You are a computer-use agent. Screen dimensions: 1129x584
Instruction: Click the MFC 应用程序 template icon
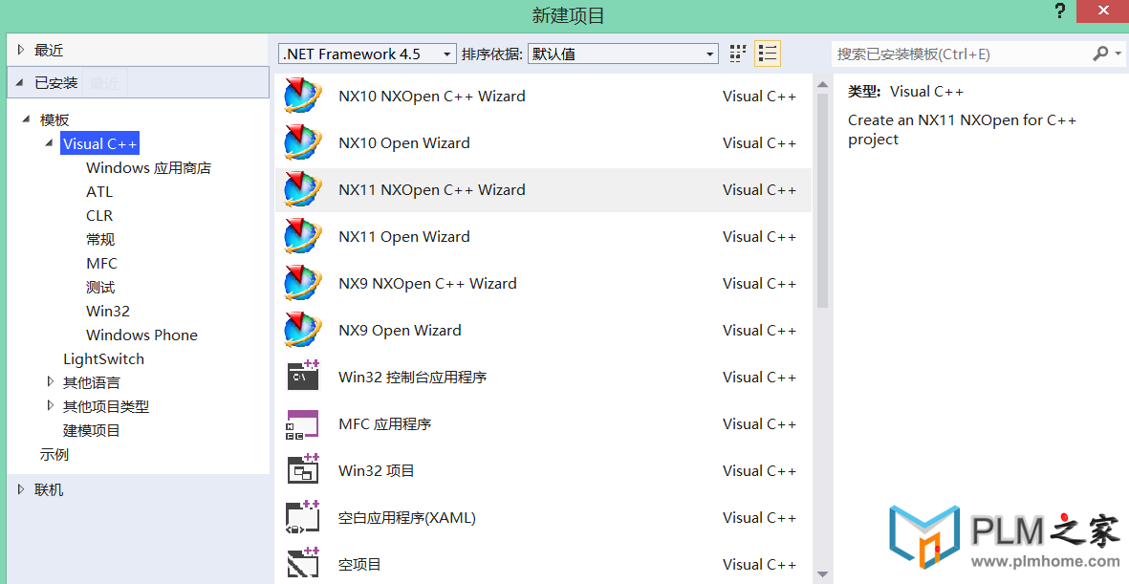[302, 424]
